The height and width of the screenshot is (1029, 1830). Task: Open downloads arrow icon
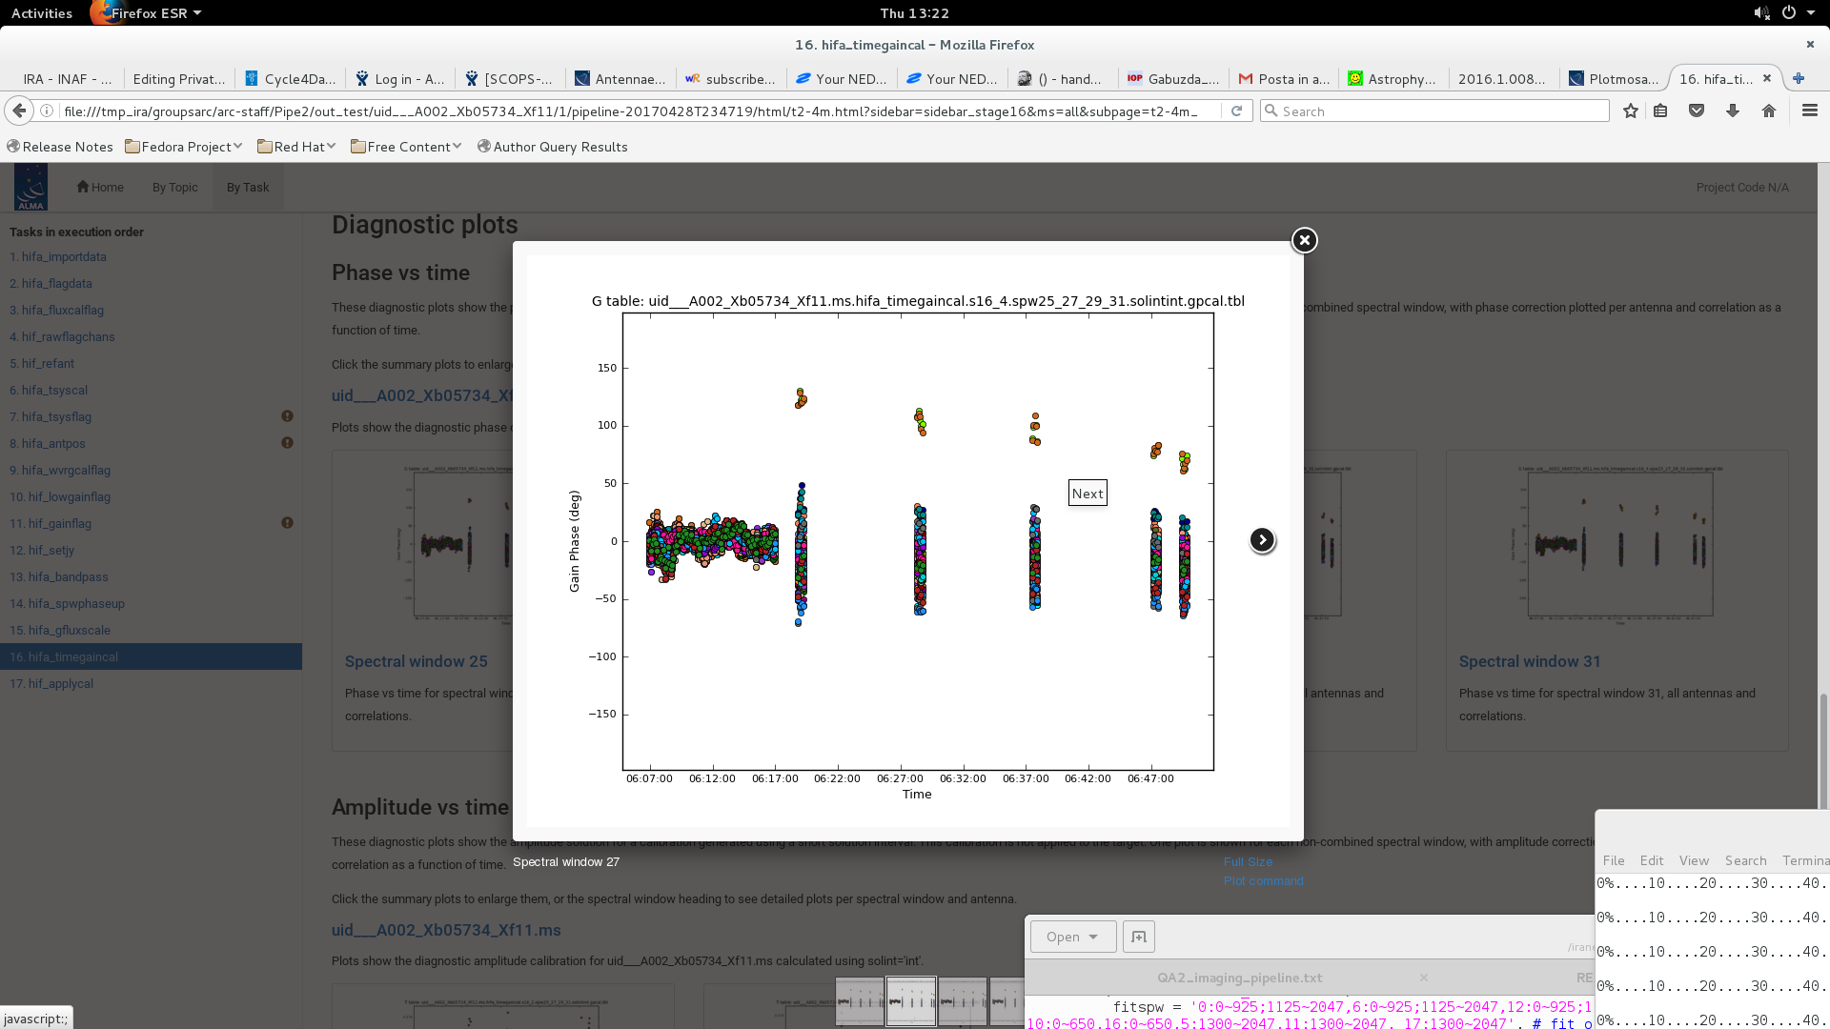(1733, 111)
